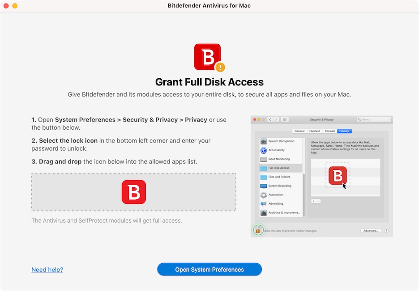The image size is (419, 291).
Task: Click the forward arrow in the illustration toolbar
Action: coord(276,119)
